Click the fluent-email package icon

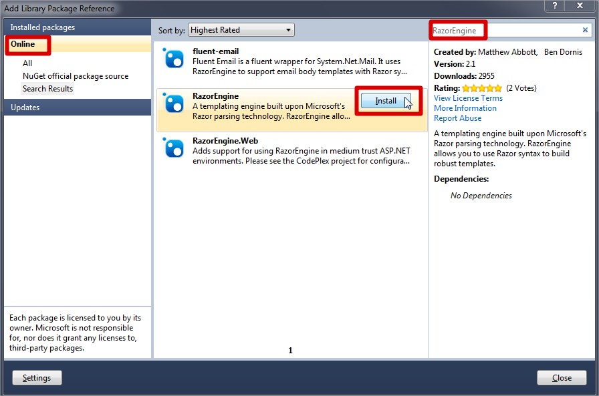(173, 58)
